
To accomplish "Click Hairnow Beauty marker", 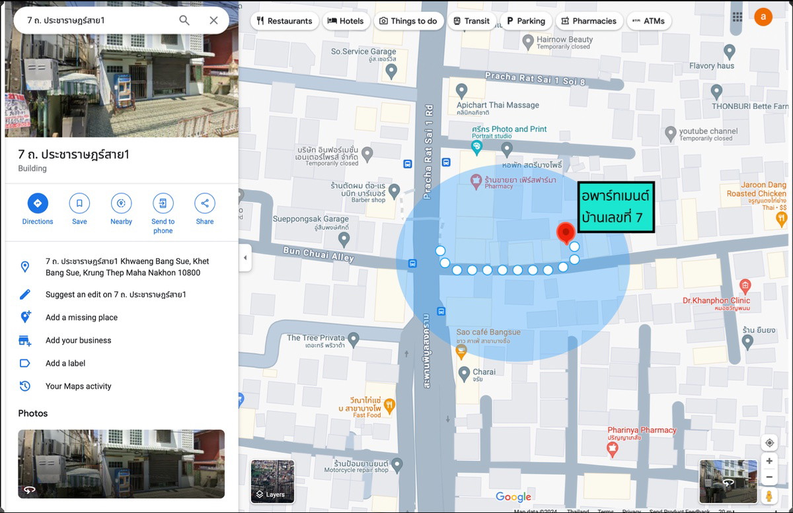I will [x=528, y=42].
